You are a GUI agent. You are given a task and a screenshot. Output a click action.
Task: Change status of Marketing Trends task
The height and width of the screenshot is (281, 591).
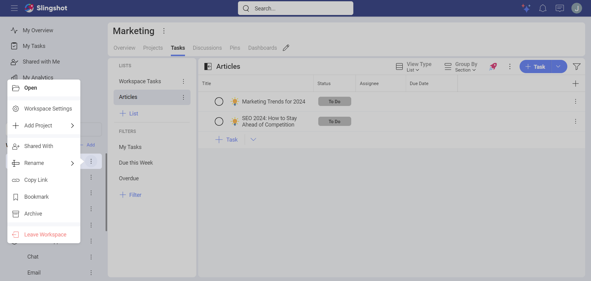tap(334, 102)
